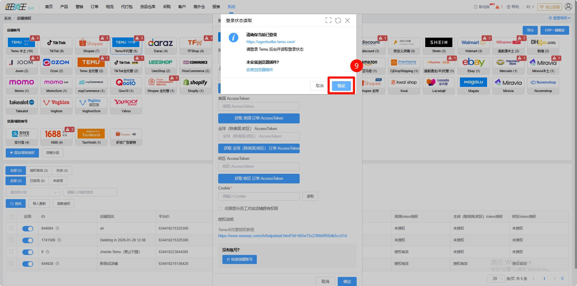Tick the select-all checkbox in table header
Image resolution: width=577 pixels, height=286 pixels.
pyautogui.click(x=11, y=217)
